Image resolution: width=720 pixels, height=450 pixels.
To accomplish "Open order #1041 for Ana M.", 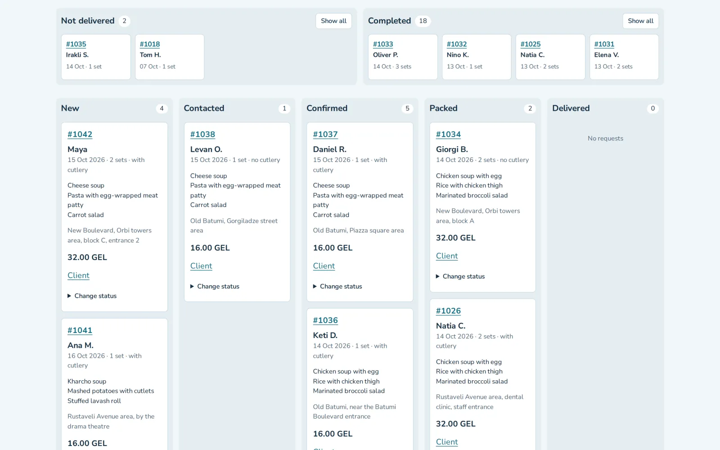I will tap(80, 330).
